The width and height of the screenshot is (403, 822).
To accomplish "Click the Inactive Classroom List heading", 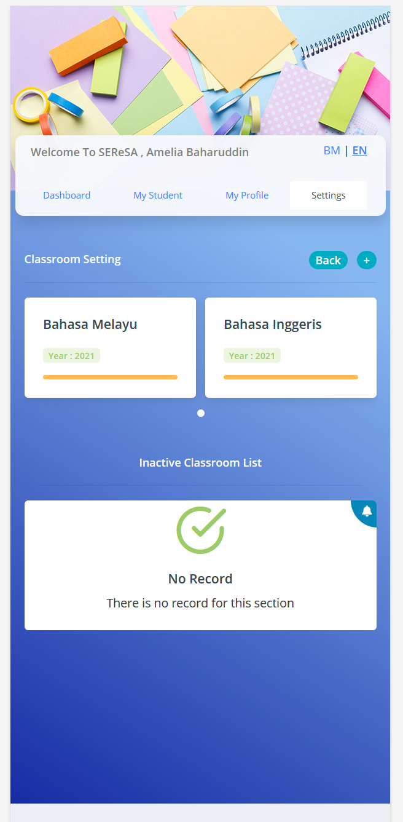I will click(x=200, y=463).
